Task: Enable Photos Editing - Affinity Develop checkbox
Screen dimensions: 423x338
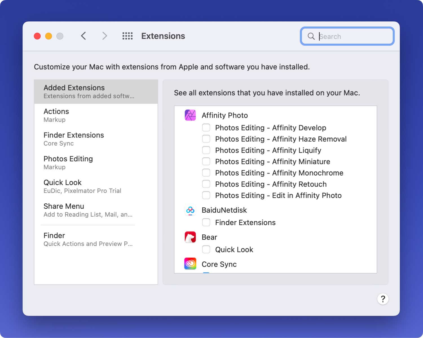Action: pyautogui.click(x=206, y=128)
